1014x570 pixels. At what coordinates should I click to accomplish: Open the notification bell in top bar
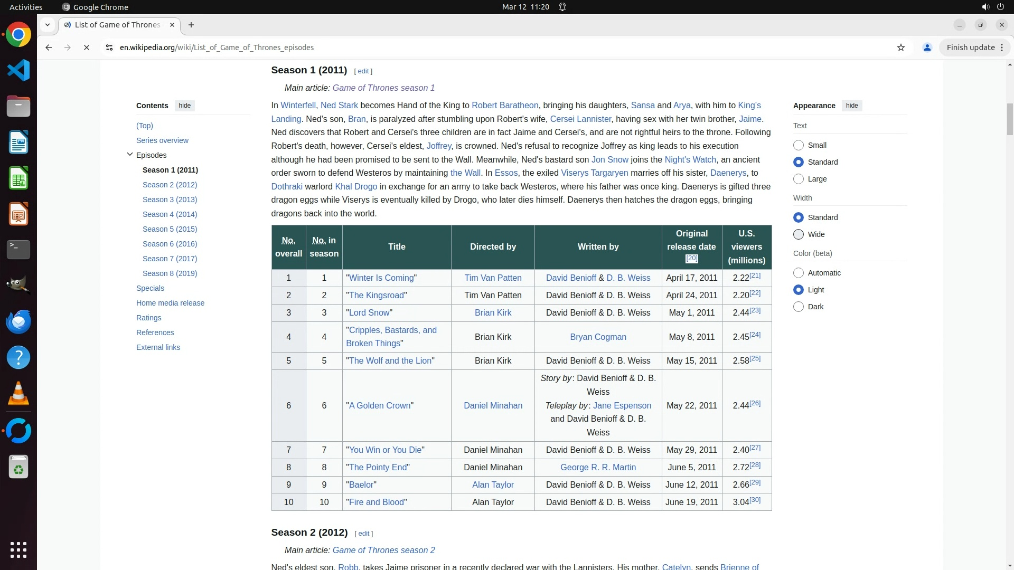point(562,7)
